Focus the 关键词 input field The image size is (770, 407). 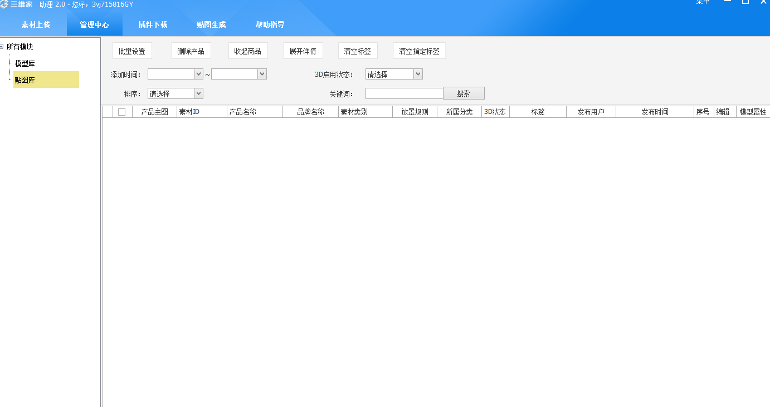[x=405, y=93]
